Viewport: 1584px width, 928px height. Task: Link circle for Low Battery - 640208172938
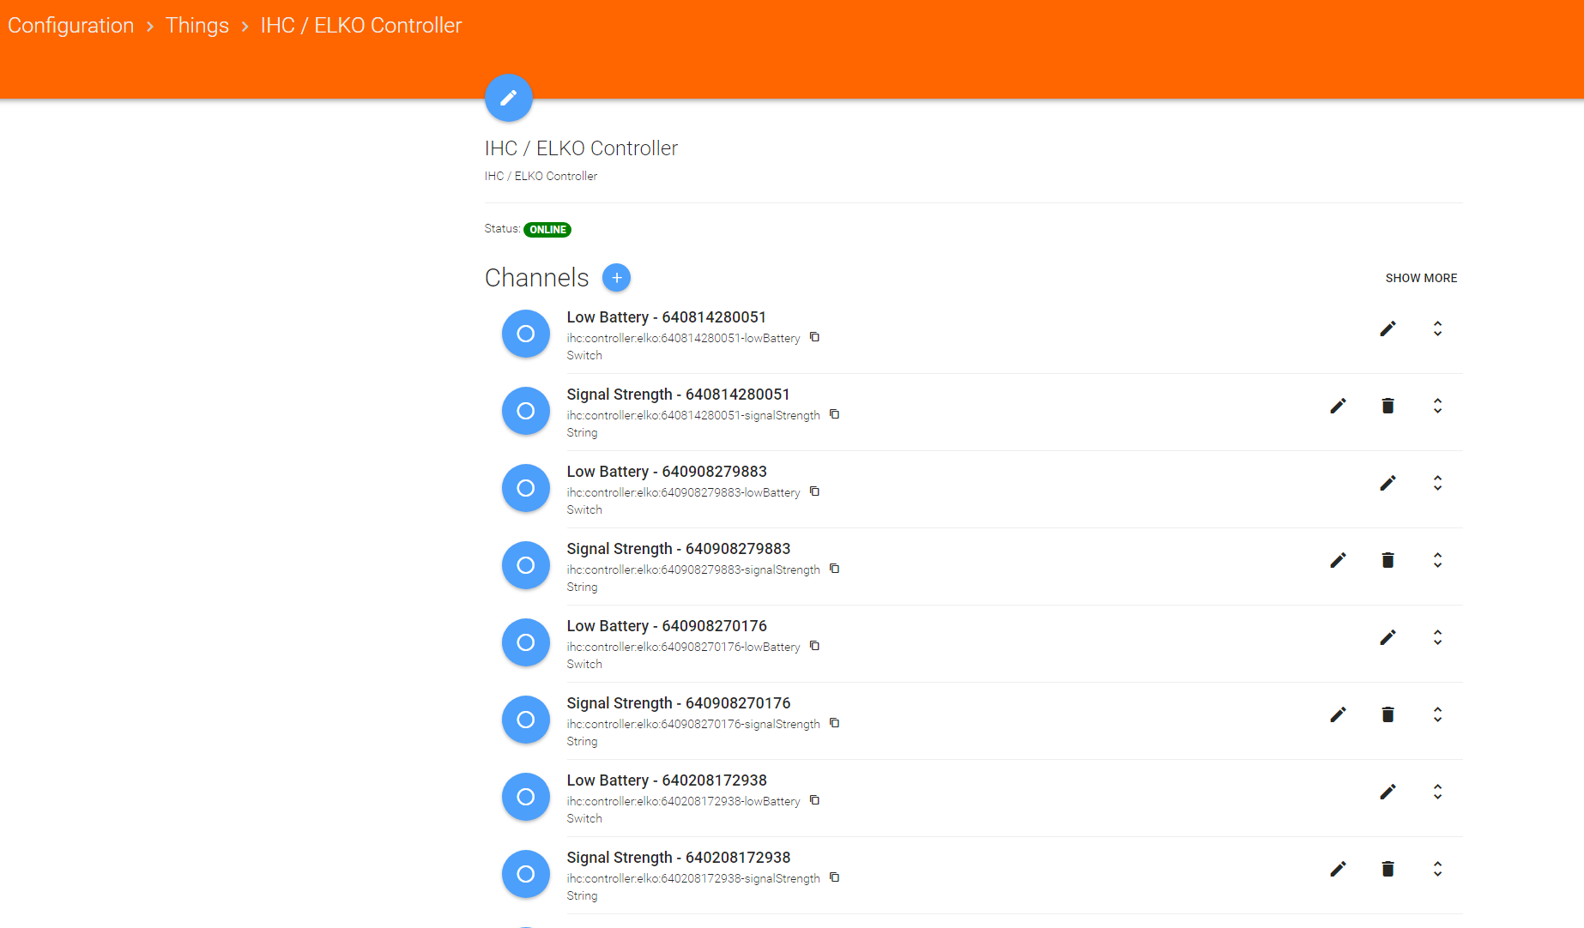[x=526, y=797]
